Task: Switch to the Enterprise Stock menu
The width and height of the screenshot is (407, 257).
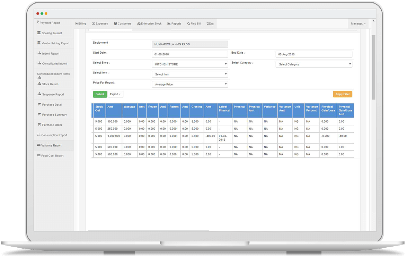Action: [149, 23]
